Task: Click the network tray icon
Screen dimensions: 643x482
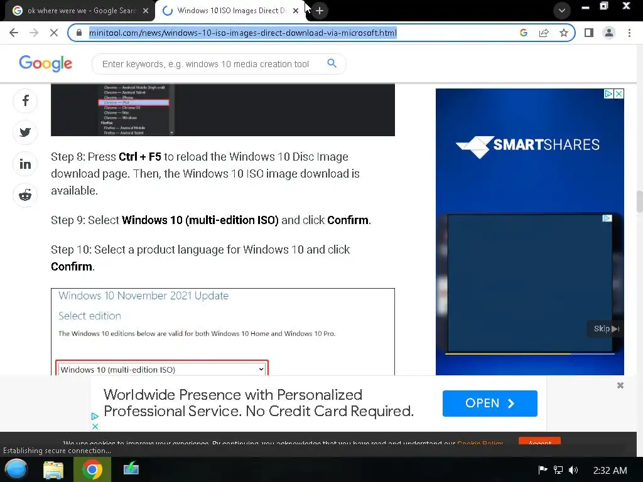Action: (558, 469)
